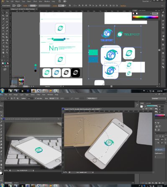The width and height of the screenshot is (167, 187).
Task: Select the Direct Selection tool in Illustrator
Action: [7, 13]
